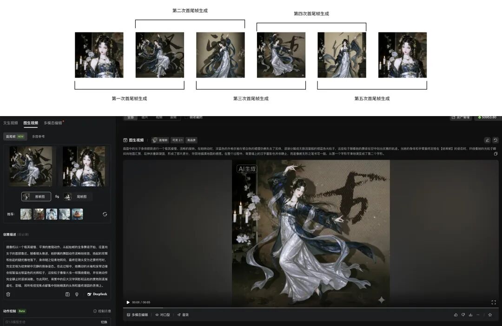The width and height of the screenshot is (502, 326).
Task: Tick the 我收藏的 checkbox
Action: pos(186,117)
